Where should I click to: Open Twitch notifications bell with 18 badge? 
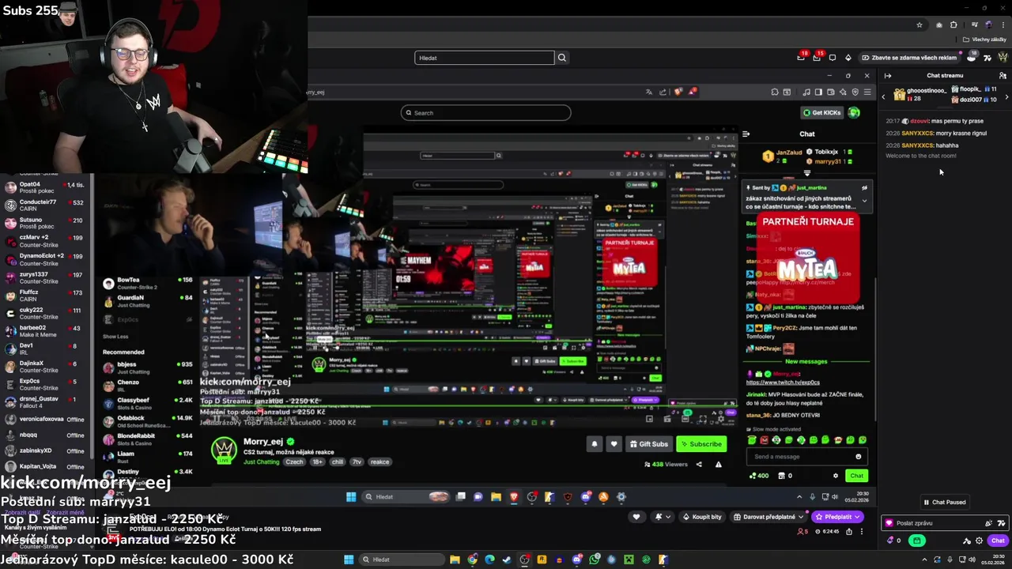[x=801, y=58]
